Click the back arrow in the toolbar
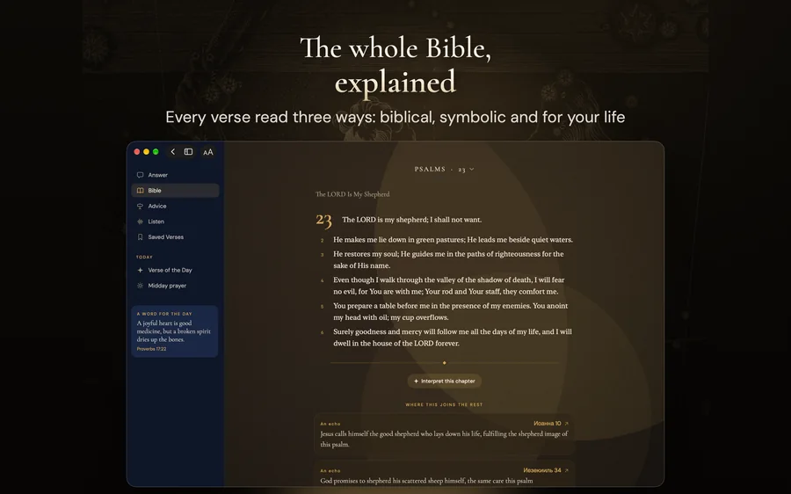791x494 pixels. tap(172, 152)
